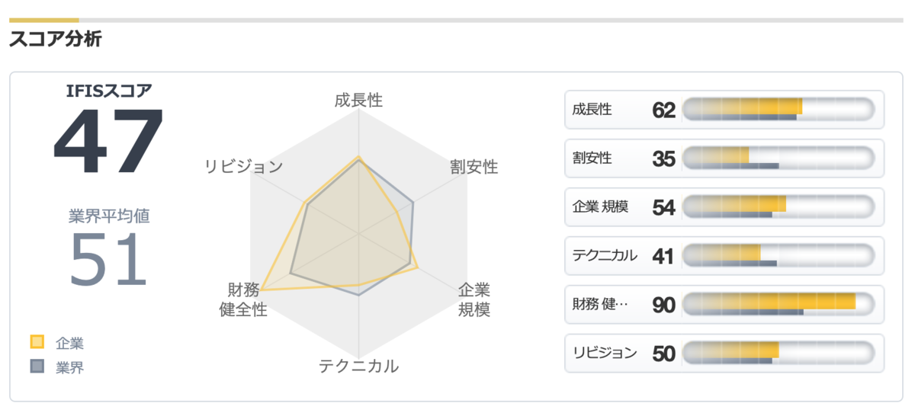Click the 成長性 row label with score 62
The image size is (915, 413).
pyautogui.click(x=592, y=110)
